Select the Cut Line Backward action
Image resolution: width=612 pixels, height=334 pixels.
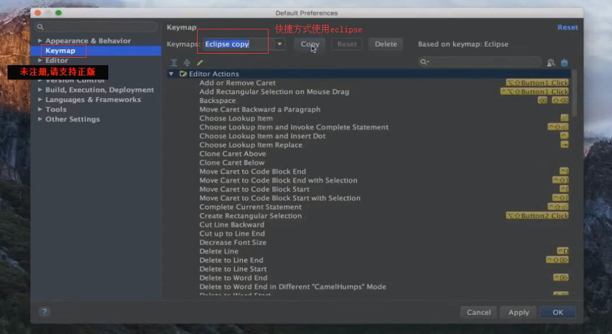point(232,224)
